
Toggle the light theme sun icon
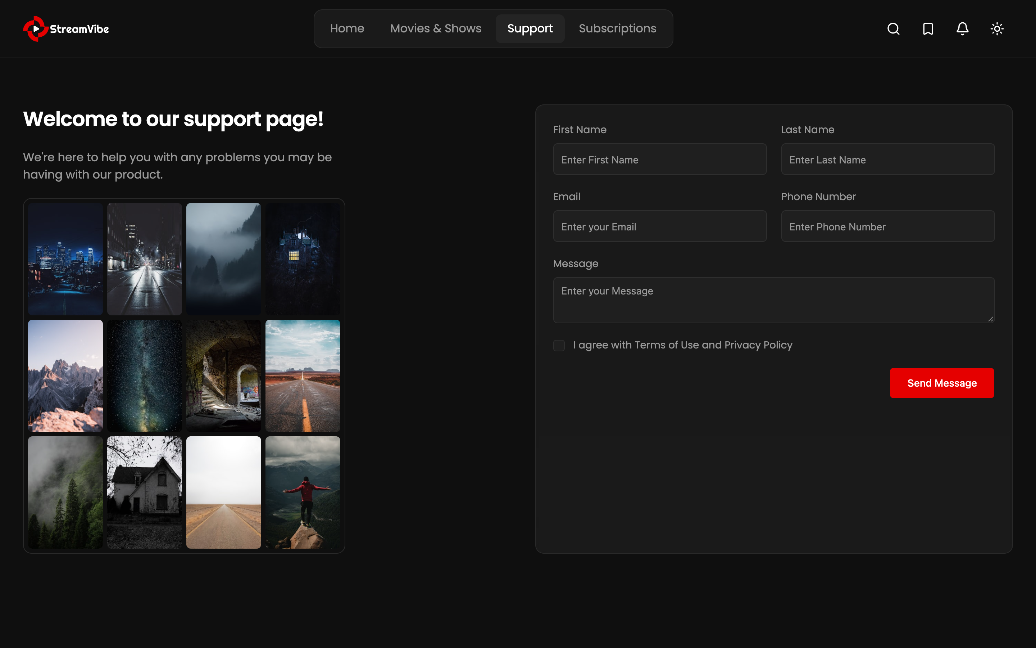(997, 29)
